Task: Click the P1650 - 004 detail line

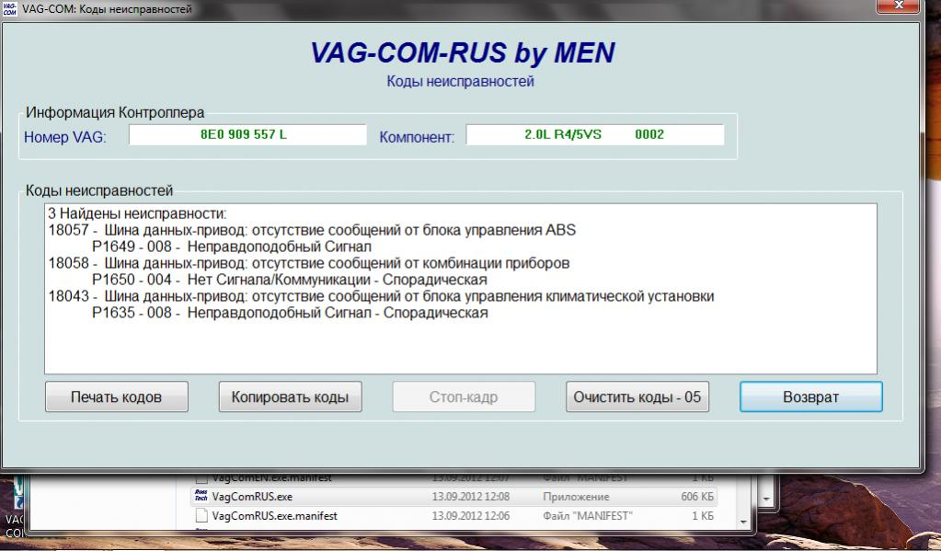Action: pyautogui.click(x=289, y=280)
